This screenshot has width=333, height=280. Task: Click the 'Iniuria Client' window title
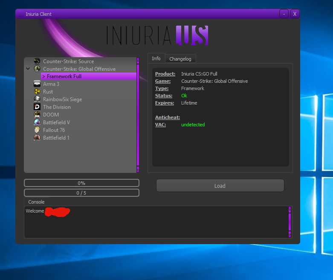coord(39,14)
